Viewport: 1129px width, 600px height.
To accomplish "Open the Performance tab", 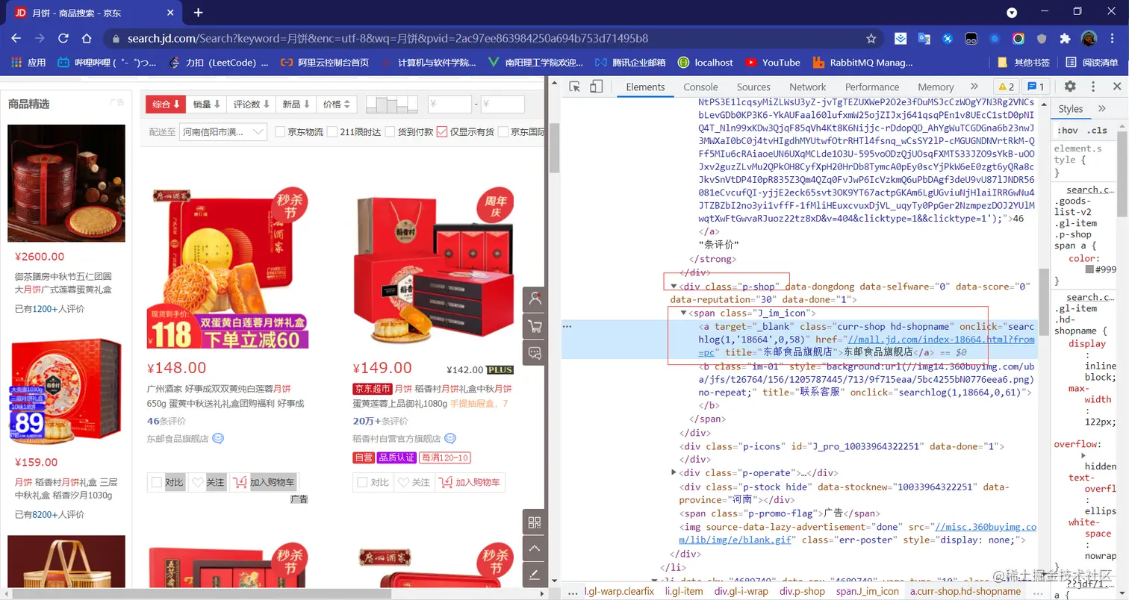I will pos(872,87).
